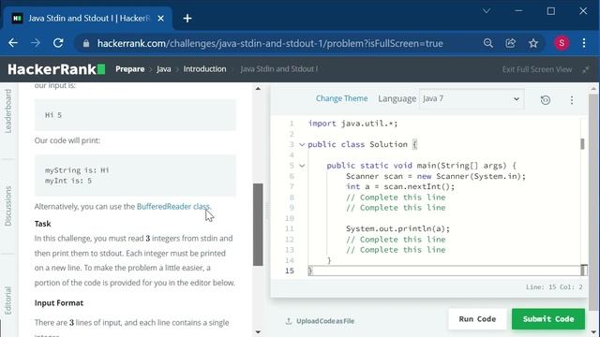The width and height of the screenshot is (600, 337).
Task: Go to Prepare breadcrumb
Action: point(130,69)
